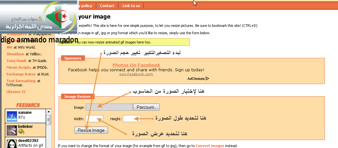The width and height of the screenshot is (338, 148).
Task: Click the Tony Hawk sidebar link
Action: pos(16,61)
